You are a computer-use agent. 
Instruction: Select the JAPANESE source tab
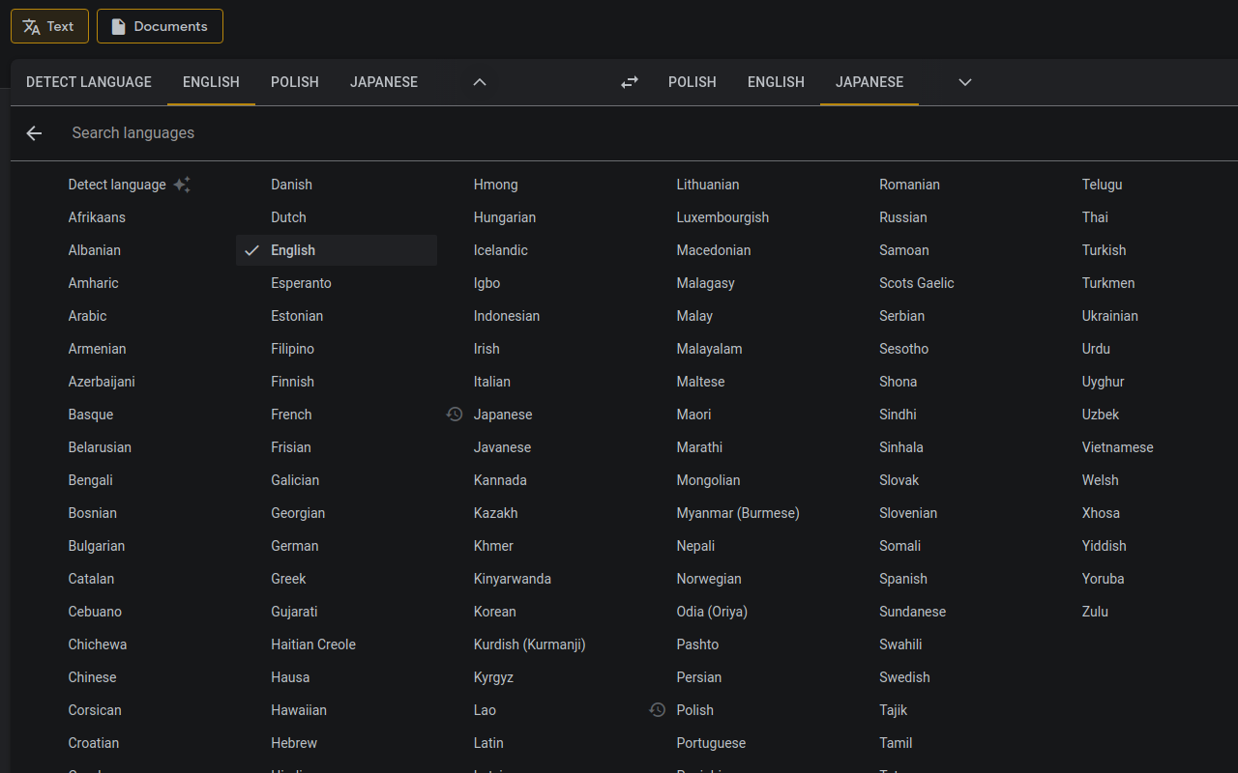pos(384,82)
